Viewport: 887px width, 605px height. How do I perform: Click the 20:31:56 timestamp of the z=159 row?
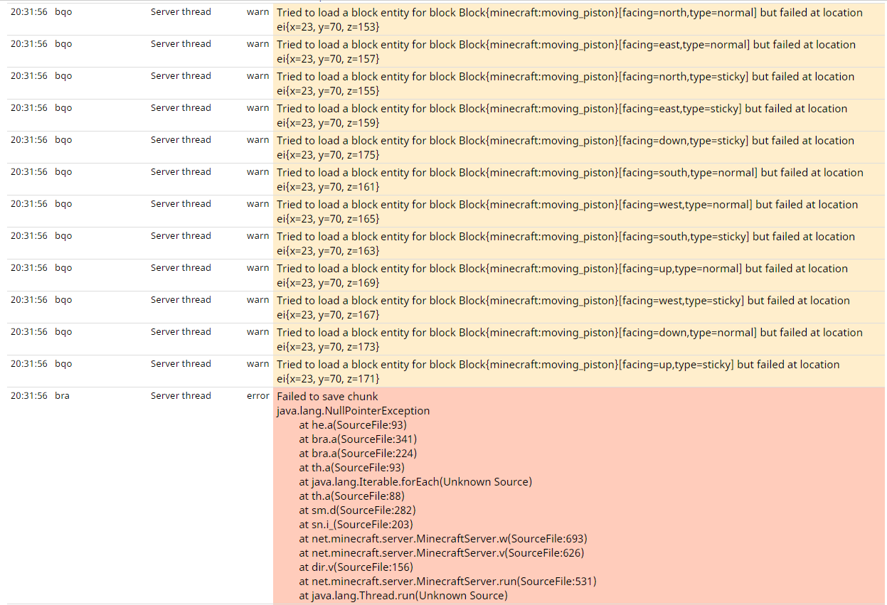[29, 108]
